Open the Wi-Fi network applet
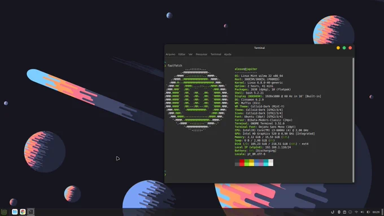The height and width of the screenshot is (216, 384). tap(356, 212)
